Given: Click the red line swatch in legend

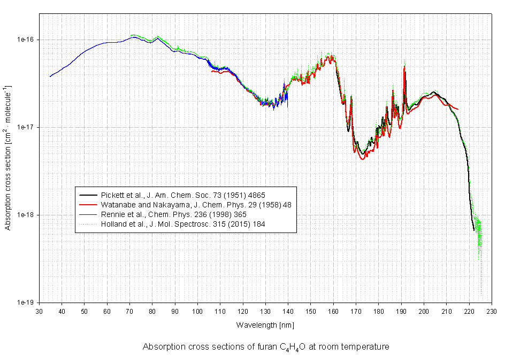Looking at the screenshot, I should 88,205.
